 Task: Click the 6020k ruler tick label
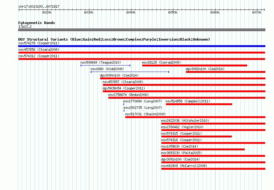47,12
